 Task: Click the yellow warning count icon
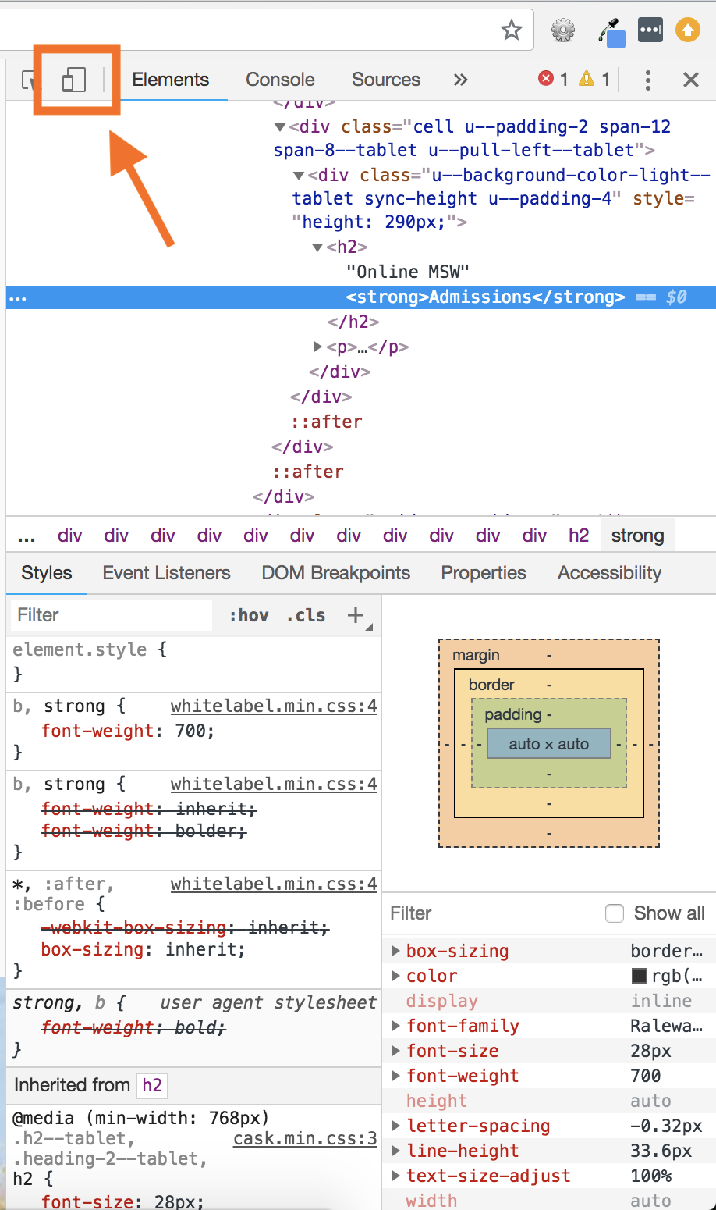click(587, 79)
